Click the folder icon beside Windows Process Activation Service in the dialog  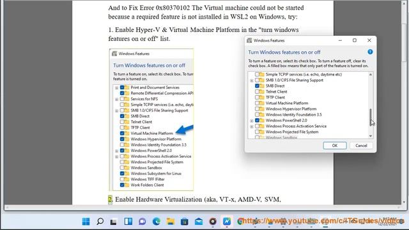tap(261, 126)
